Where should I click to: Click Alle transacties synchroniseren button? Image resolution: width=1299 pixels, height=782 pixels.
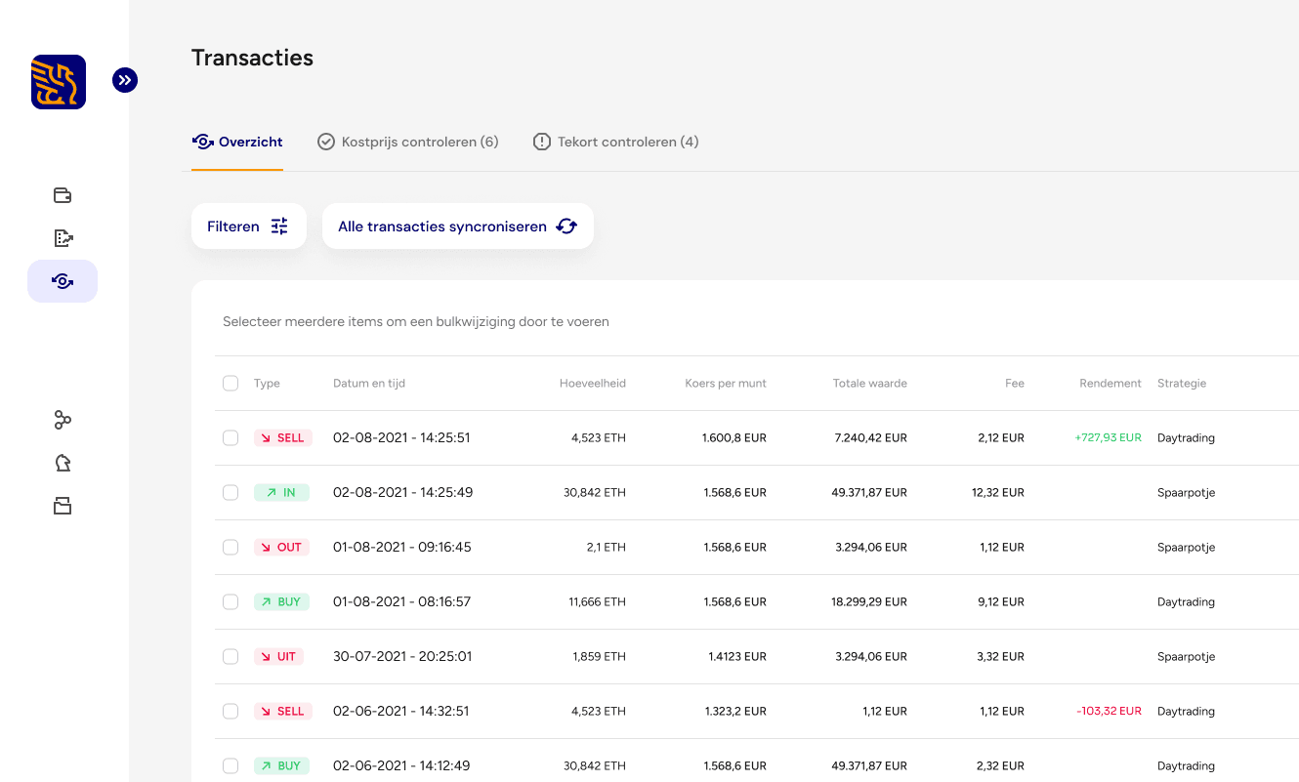(458, 226)
